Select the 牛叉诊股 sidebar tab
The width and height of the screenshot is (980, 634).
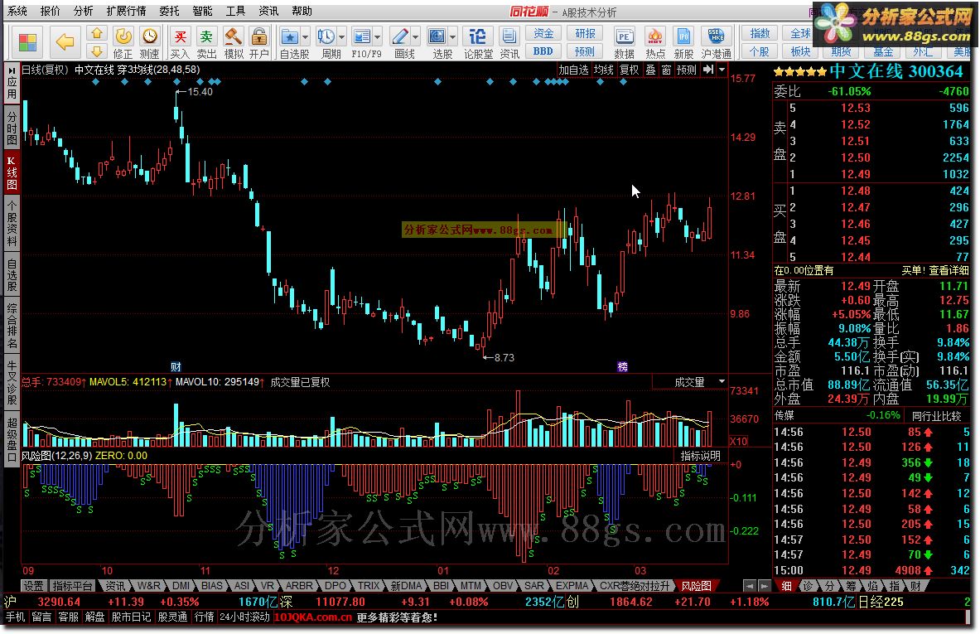pos(12,382)
